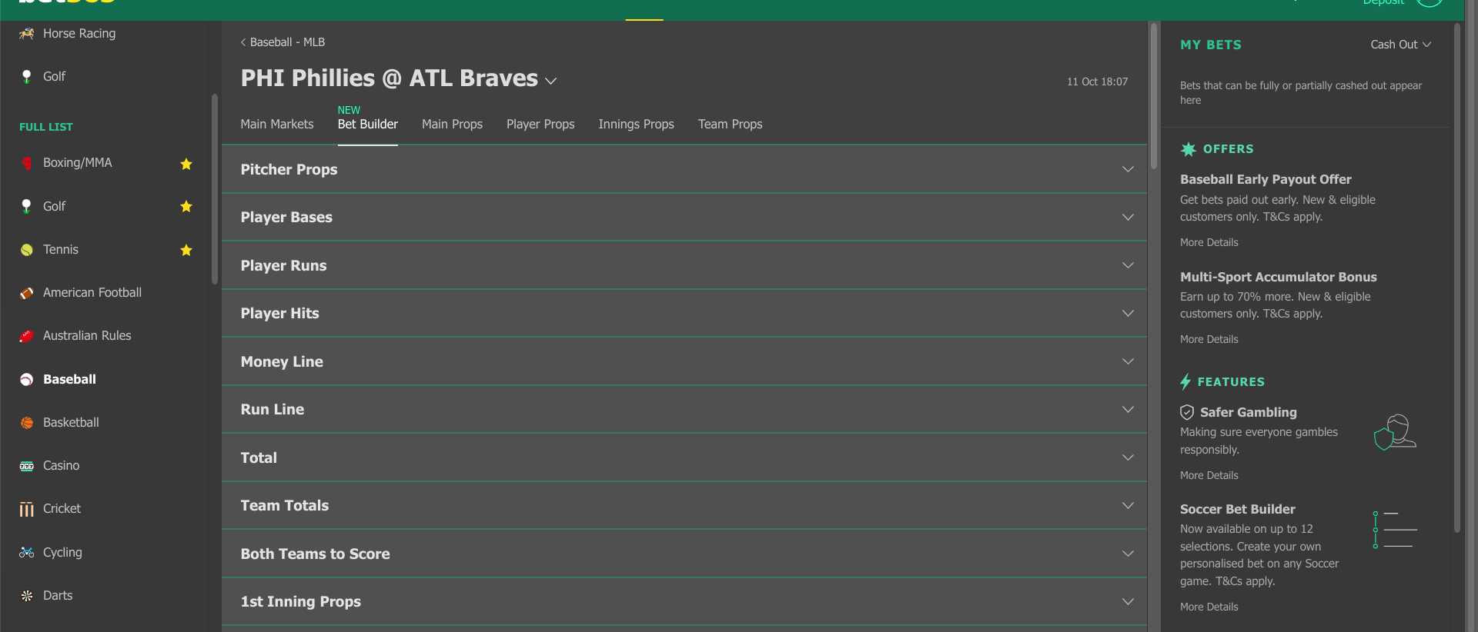The height and width of the screenshot is (632, 1478).
Task: Select the Bet Builder tab
Action: [x=368, y=124]
